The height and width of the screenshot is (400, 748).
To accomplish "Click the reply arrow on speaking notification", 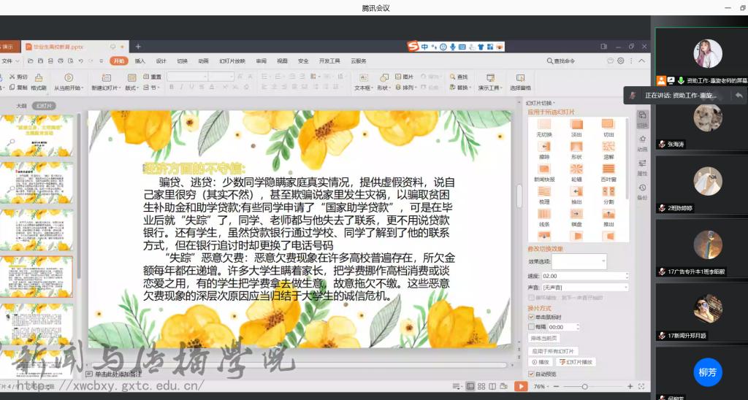I will (x=739, y=96).
